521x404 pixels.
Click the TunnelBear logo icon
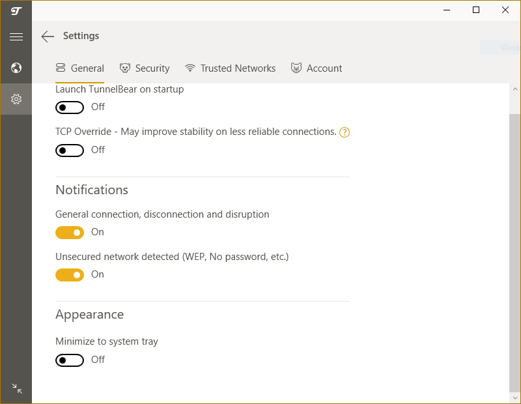click(x=16, y=11)
